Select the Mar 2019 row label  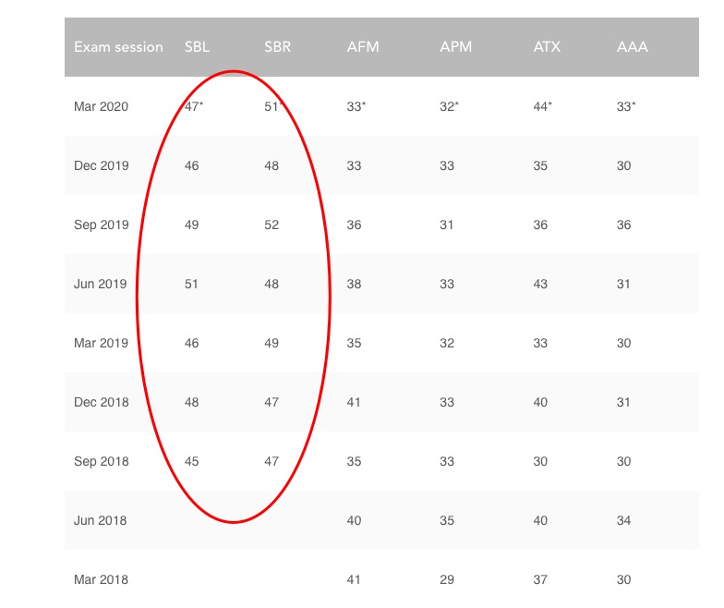pyautogui.click(x=101, y=344)
